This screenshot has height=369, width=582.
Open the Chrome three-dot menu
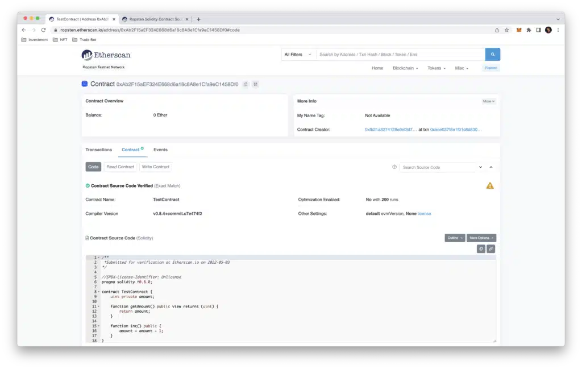[558, 30]
